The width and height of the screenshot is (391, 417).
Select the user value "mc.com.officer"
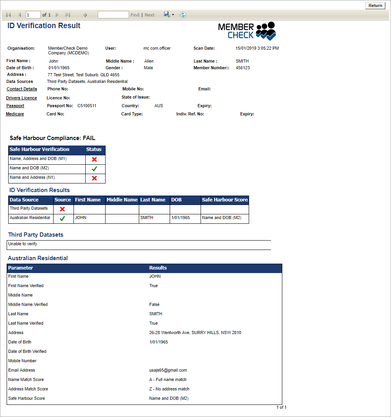[157, 48]
